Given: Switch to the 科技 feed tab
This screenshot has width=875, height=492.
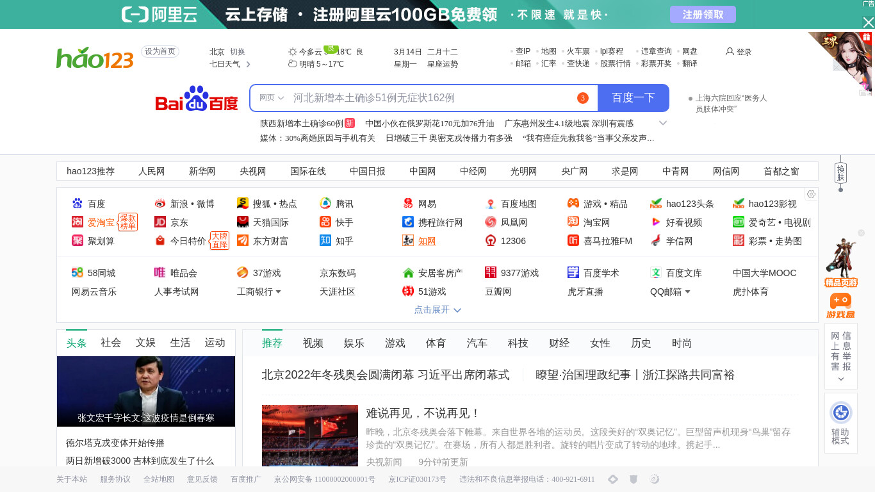Looking at the screenshot, I should tap(518, 343).
